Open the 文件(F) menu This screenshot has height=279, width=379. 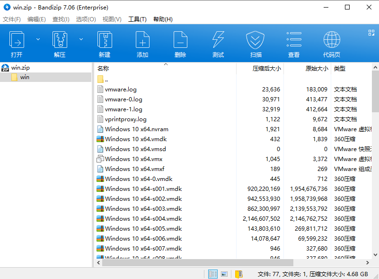coord(12,19)
